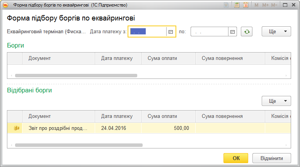Screen dimensions: 300x167
Task: Click the date cell 24.04.2016
Action: (x=118, y=128)
